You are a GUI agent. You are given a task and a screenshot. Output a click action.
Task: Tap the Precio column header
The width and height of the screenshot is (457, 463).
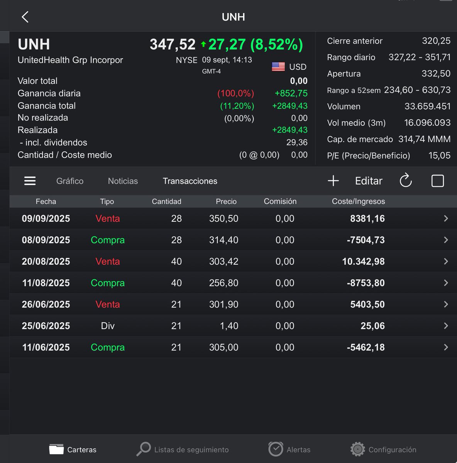pyautogui.click(x=226, y=201)
